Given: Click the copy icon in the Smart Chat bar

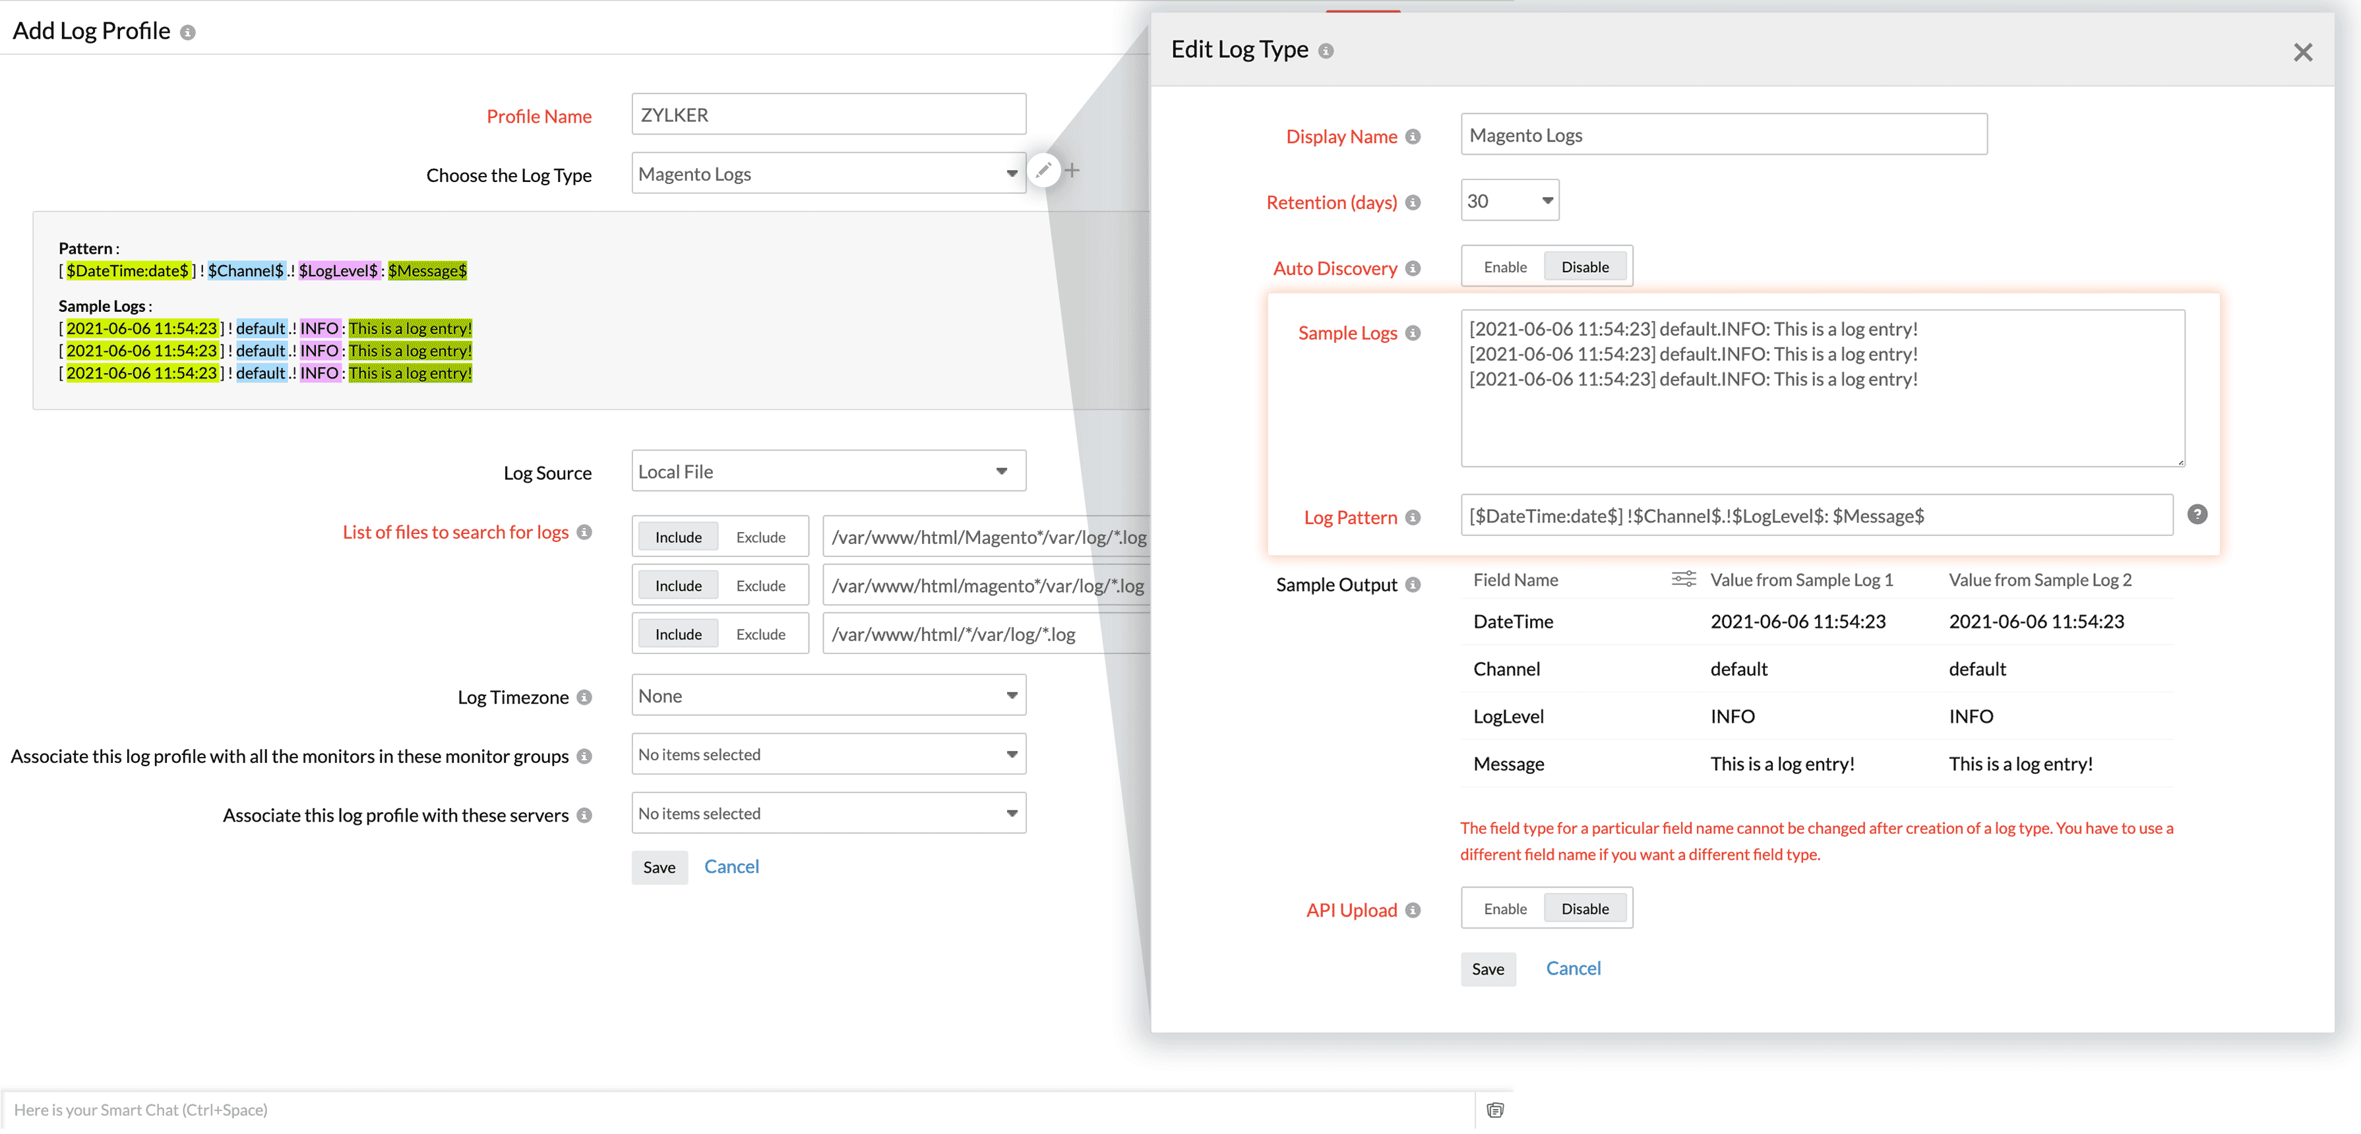Looking at the screenshot, I should [1496, 1109].
